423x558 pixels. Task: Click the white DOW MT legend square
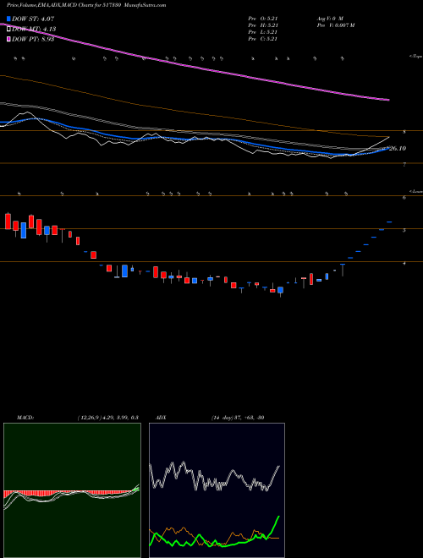pyautogui.click(x=9, y=30)
